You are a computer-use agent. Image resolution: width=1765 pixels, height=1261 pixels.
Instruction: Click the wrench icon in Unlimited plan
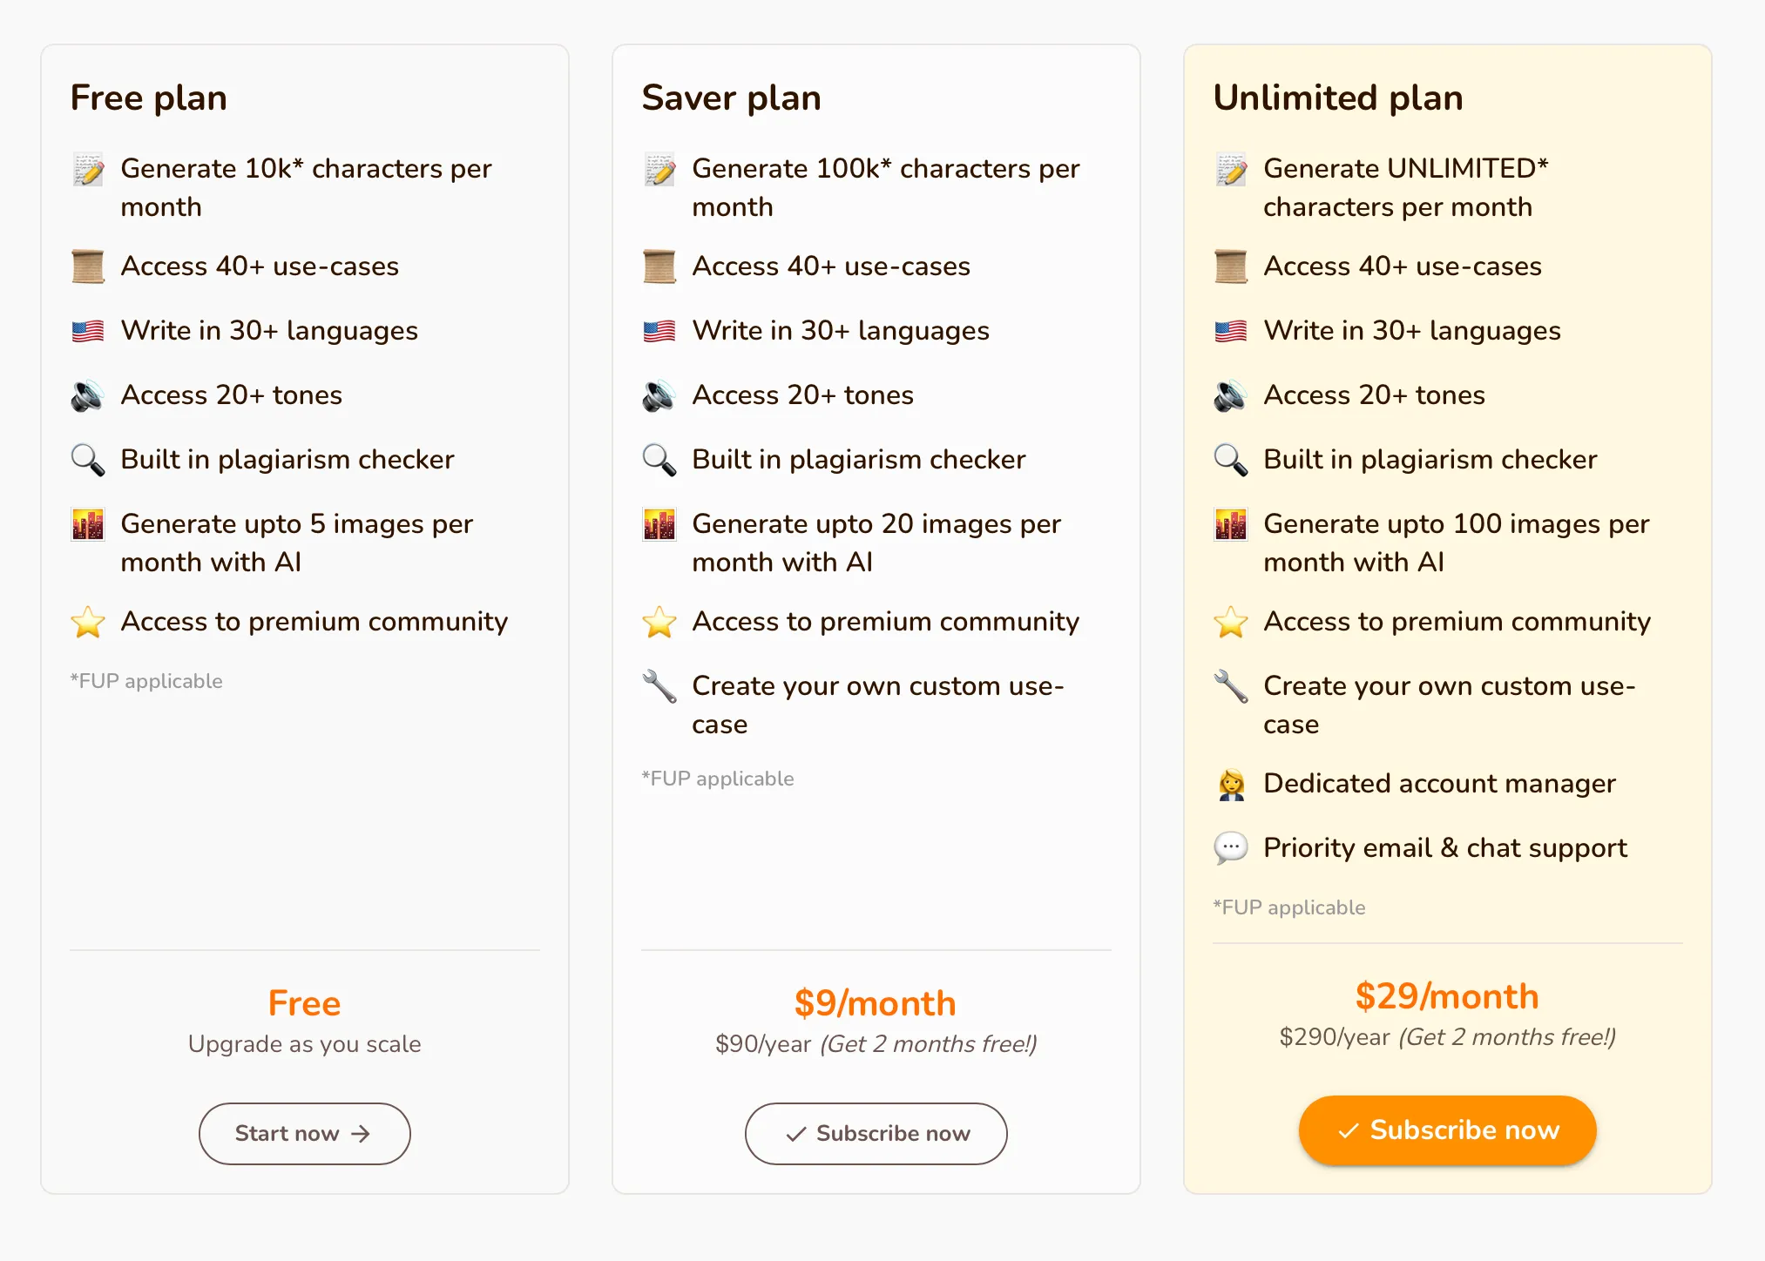coord(1231,686)
